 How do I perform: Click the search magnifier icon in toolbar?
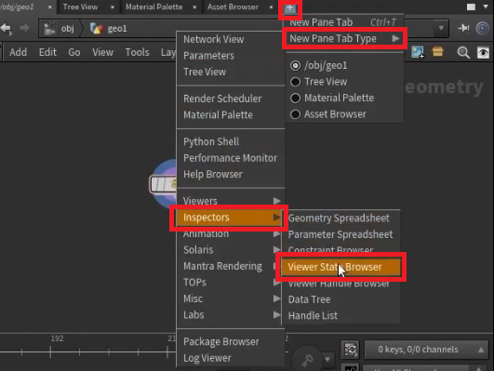tap(463, 52)
